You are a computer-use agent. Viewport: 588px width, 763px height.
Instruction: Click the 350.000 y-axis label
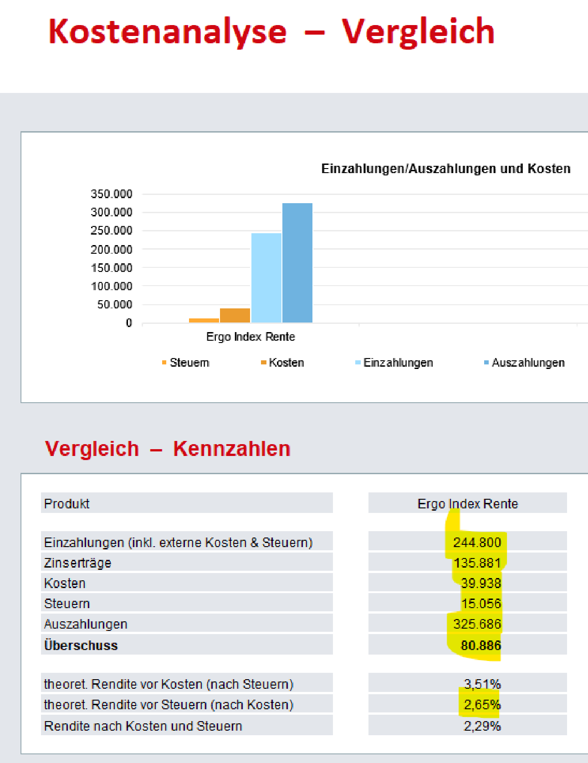112,194
